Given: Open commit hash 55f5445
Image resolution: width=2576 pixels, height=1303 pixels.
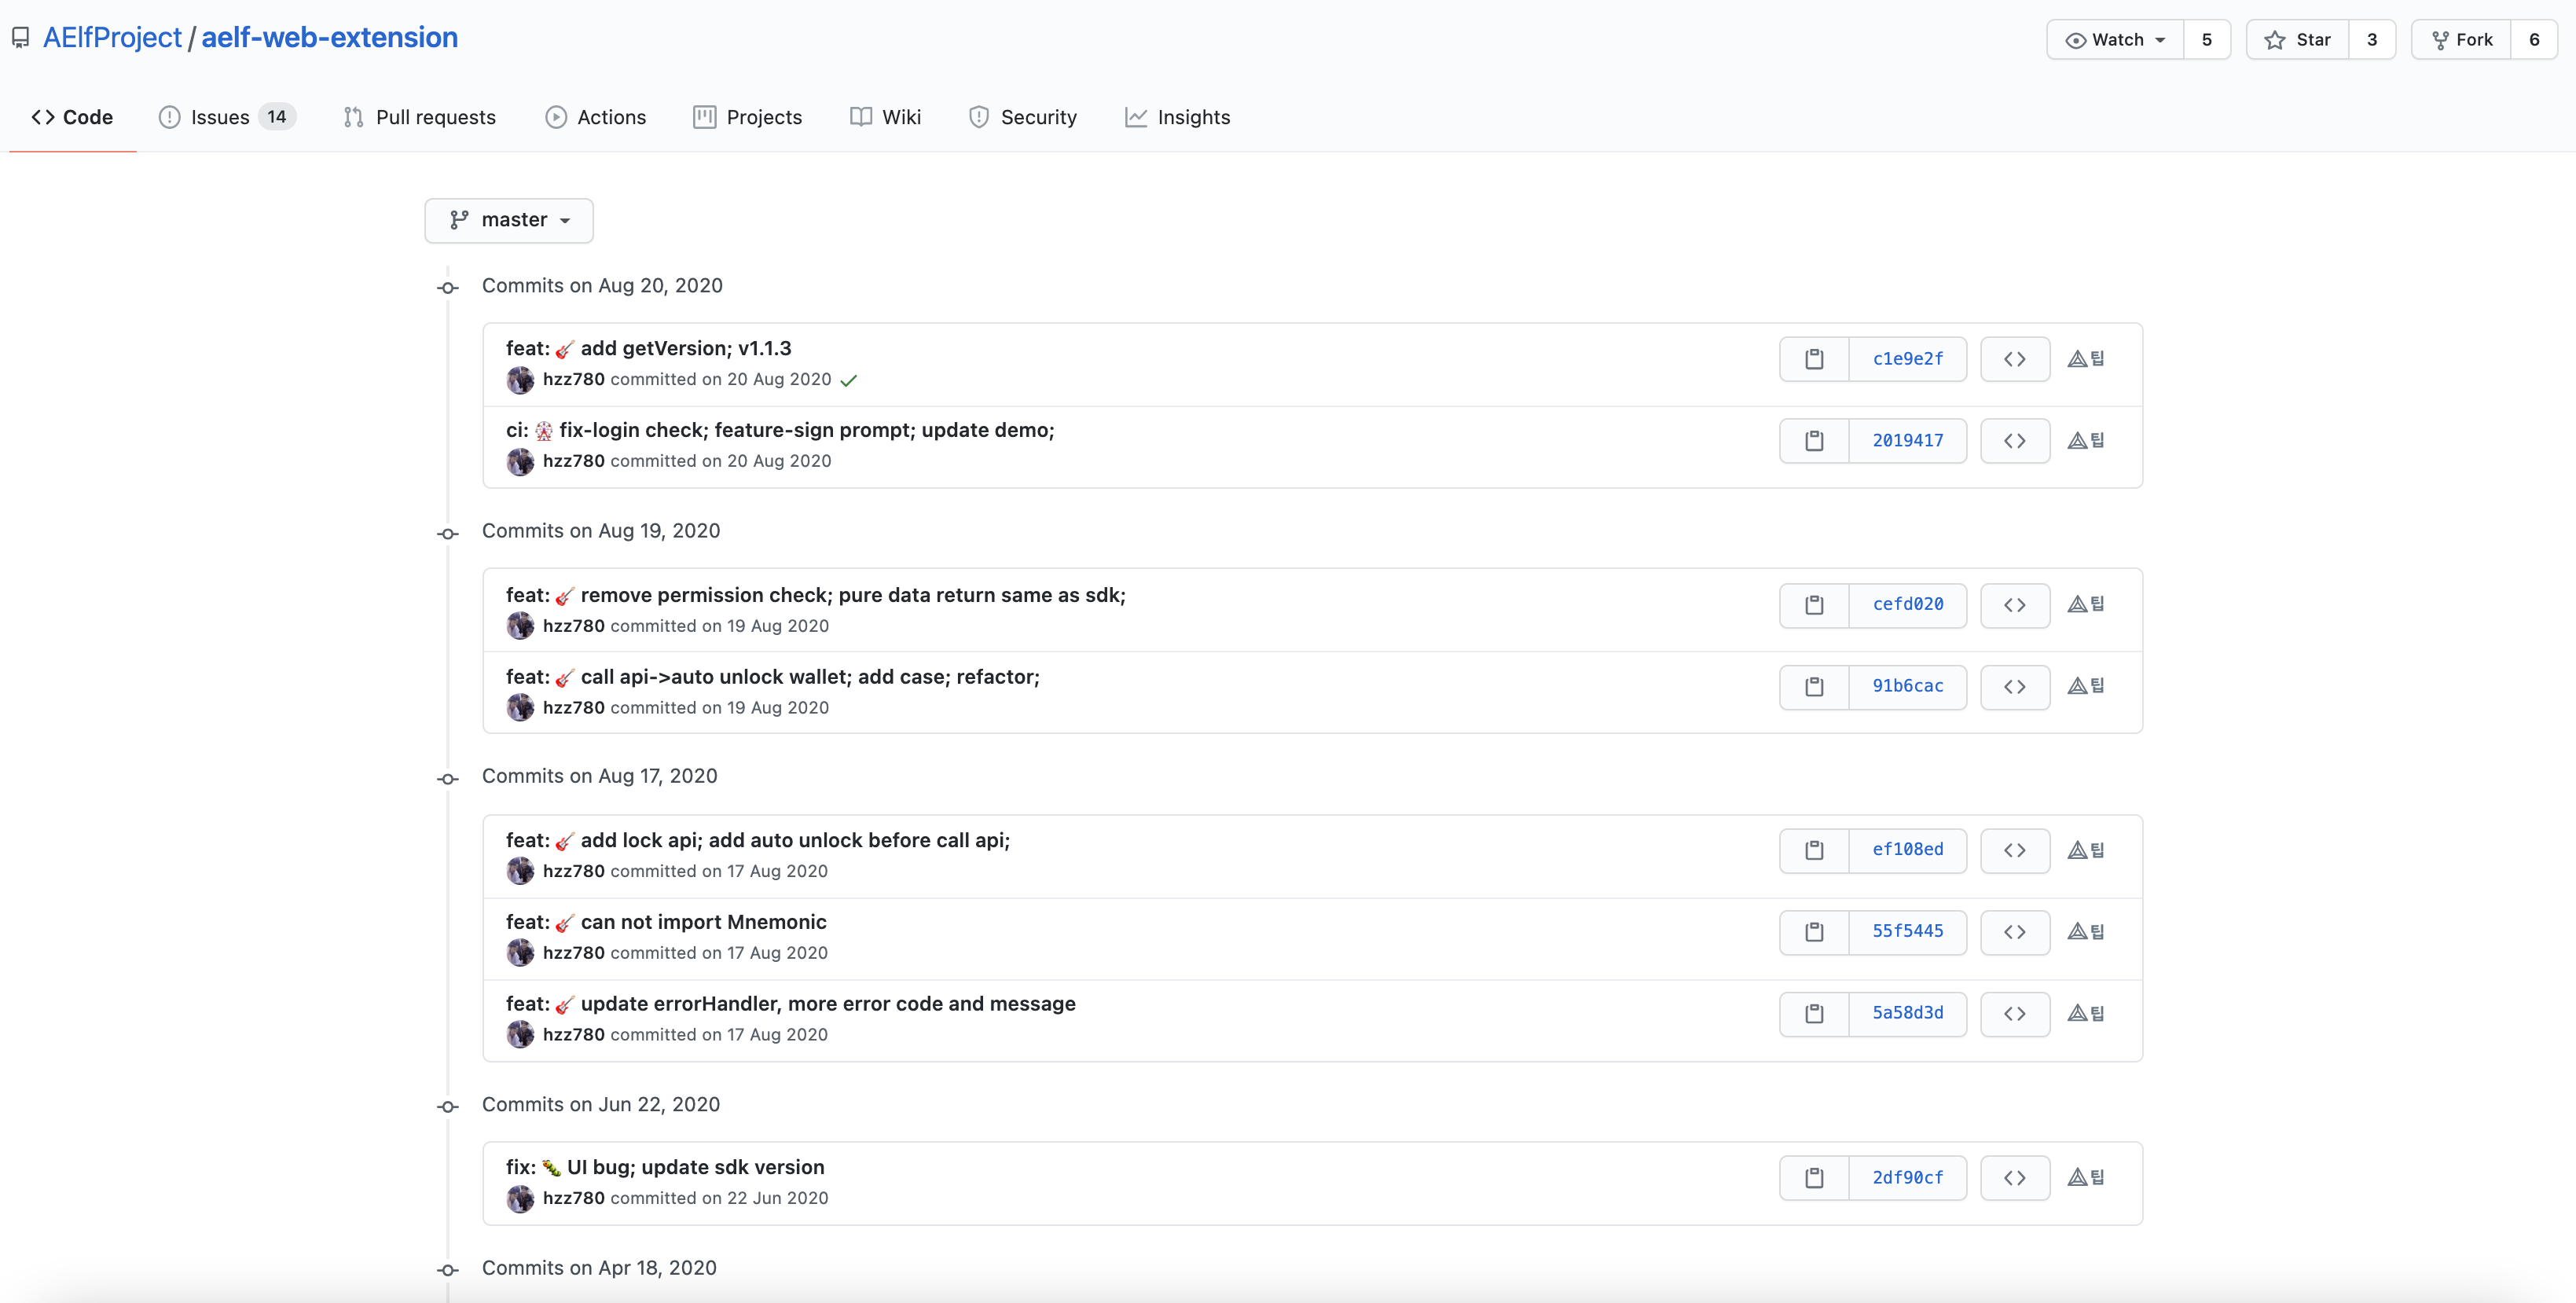Looking at the screenshot, I should (1908, 932).
